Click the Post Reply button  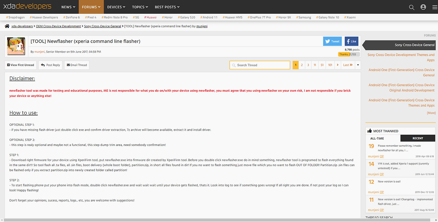[50, 65]
